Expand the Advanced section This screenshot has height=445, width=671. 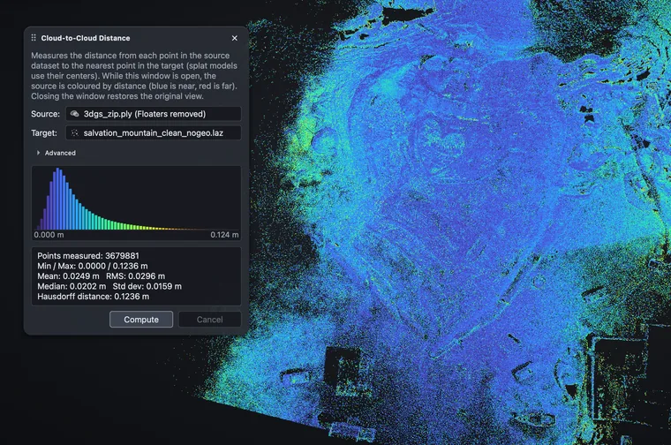56,153
